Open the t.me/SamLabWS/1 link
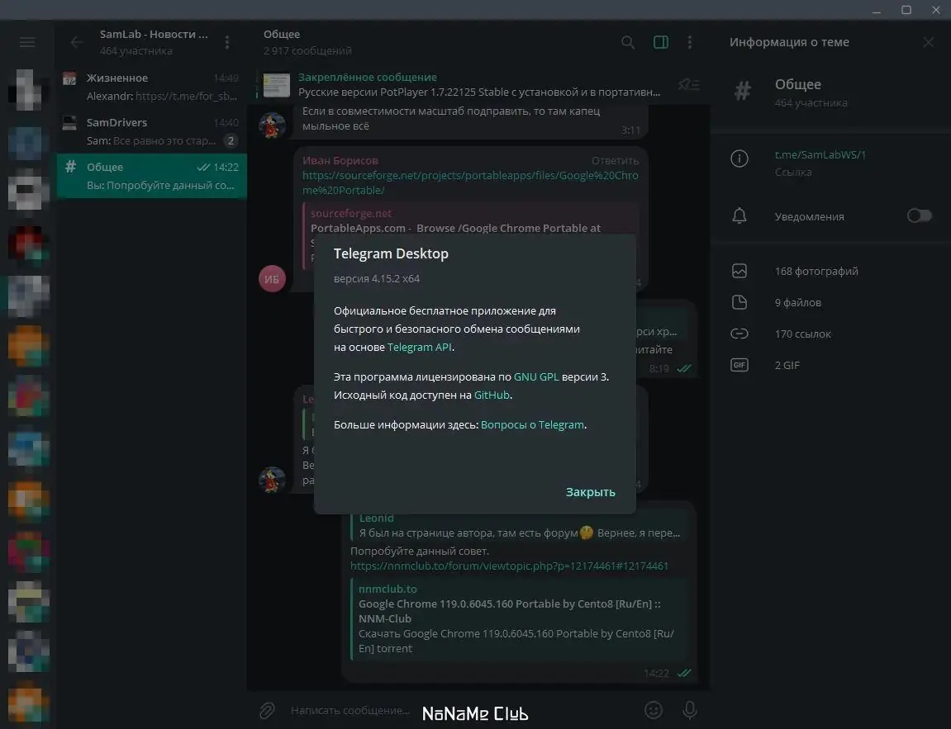This screenshot has width=951, height=729. (x=820, y=154)
